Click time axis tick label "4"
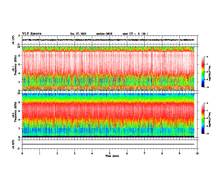 pos(92,153)
